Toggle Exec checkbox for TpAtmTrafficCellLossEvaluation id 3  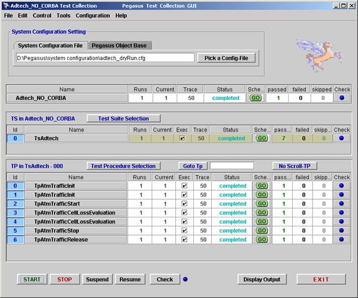185,212
